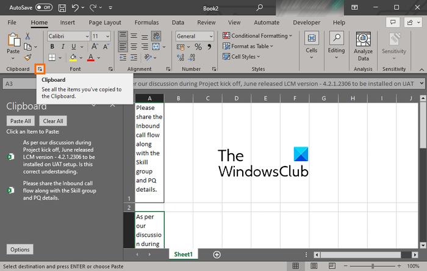
Task: Click the Cut scissors icon
Action: pos(27,36)
